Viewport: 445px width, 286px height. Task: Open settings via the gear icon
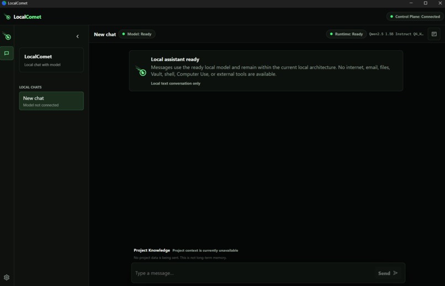(7, 277)
